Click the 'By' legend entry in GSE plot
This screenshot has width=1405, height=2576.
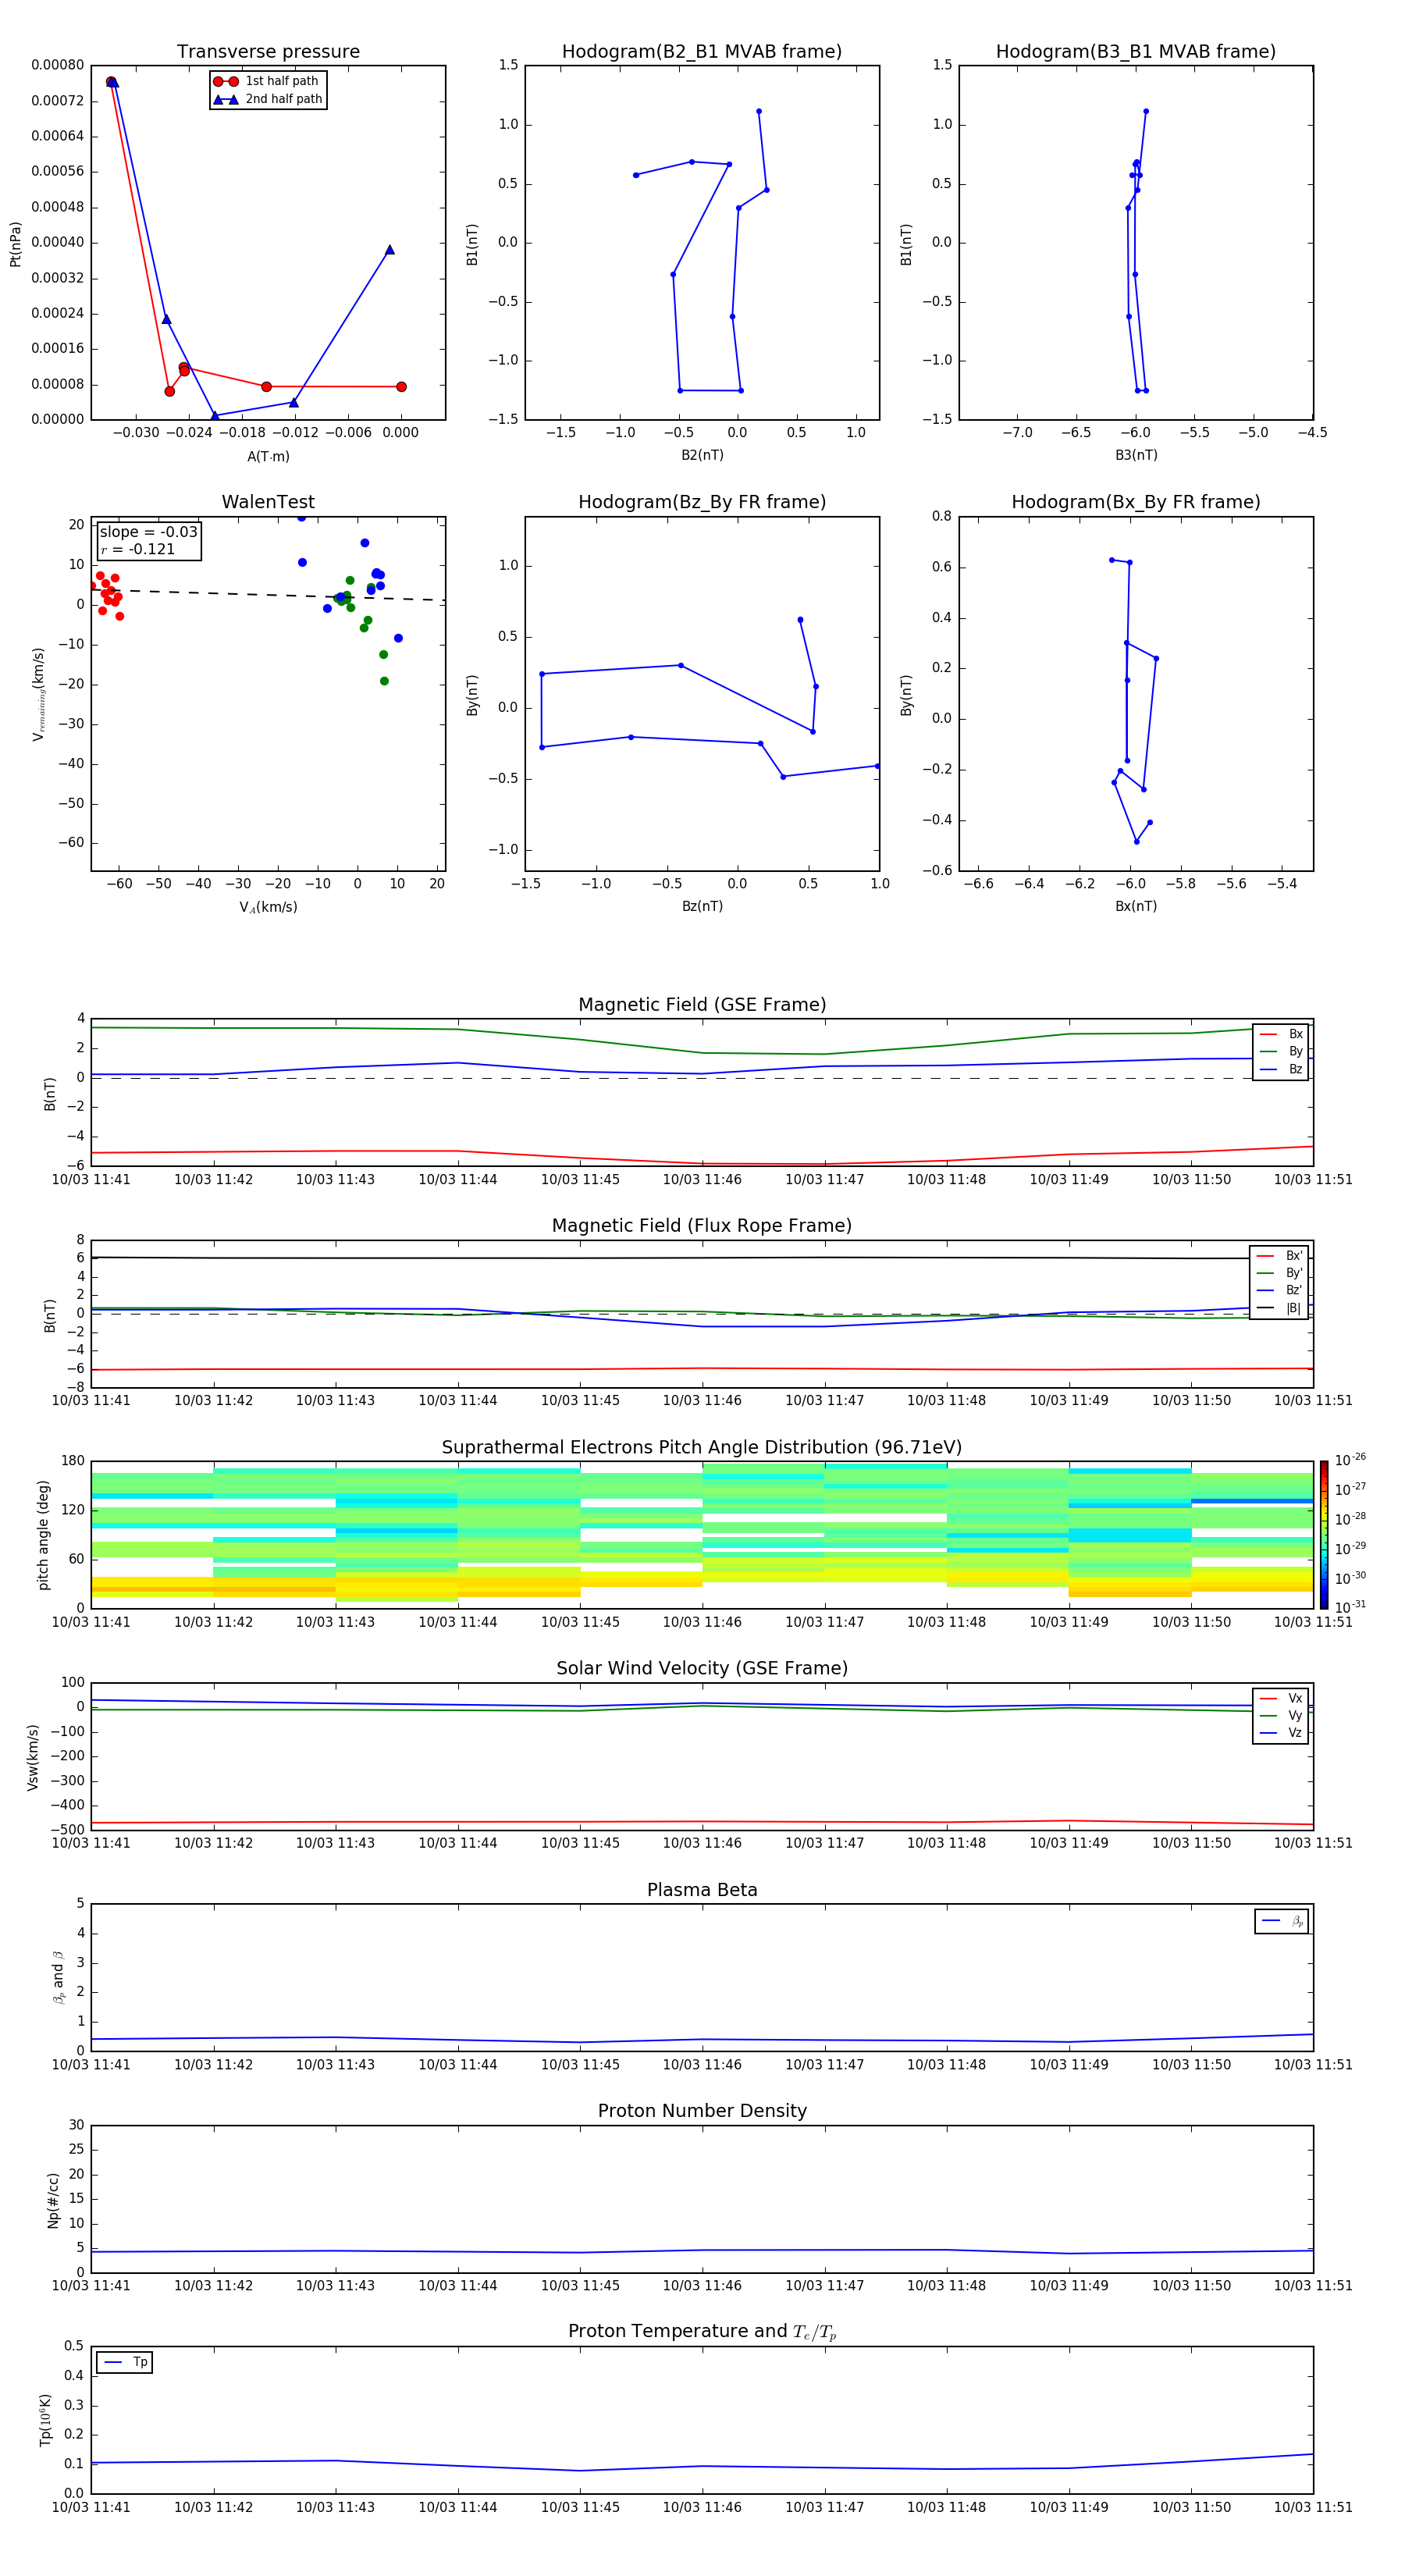(1281, 1051)
